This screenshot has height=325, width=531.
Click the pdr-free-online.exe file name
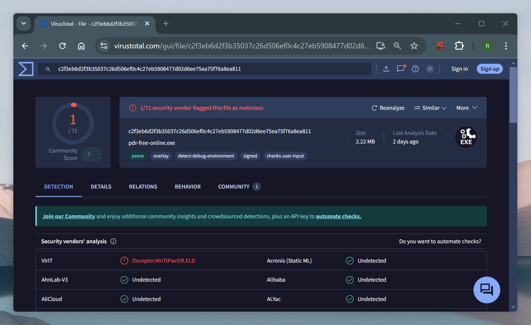(x=152, y=143)
